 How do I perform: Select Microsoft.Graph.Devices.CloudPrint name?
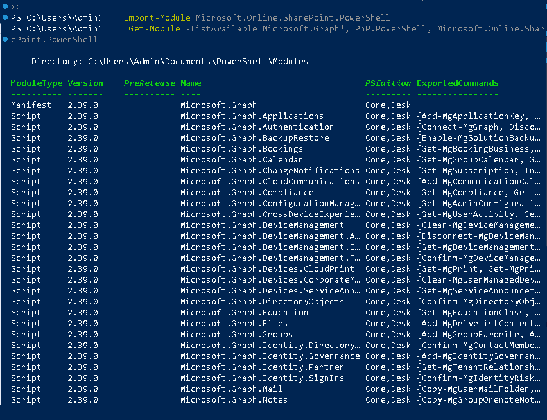tap(267, 269)
